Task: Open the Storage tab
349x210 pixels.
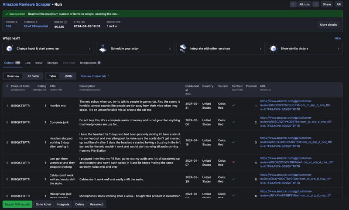Action: point(52,63)
